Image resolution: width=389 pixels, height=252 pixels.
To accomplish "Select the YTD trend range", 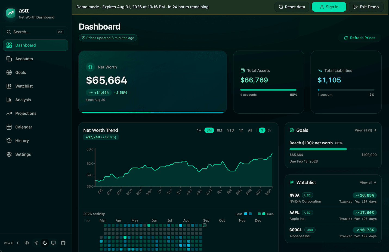I will (231, 130).
